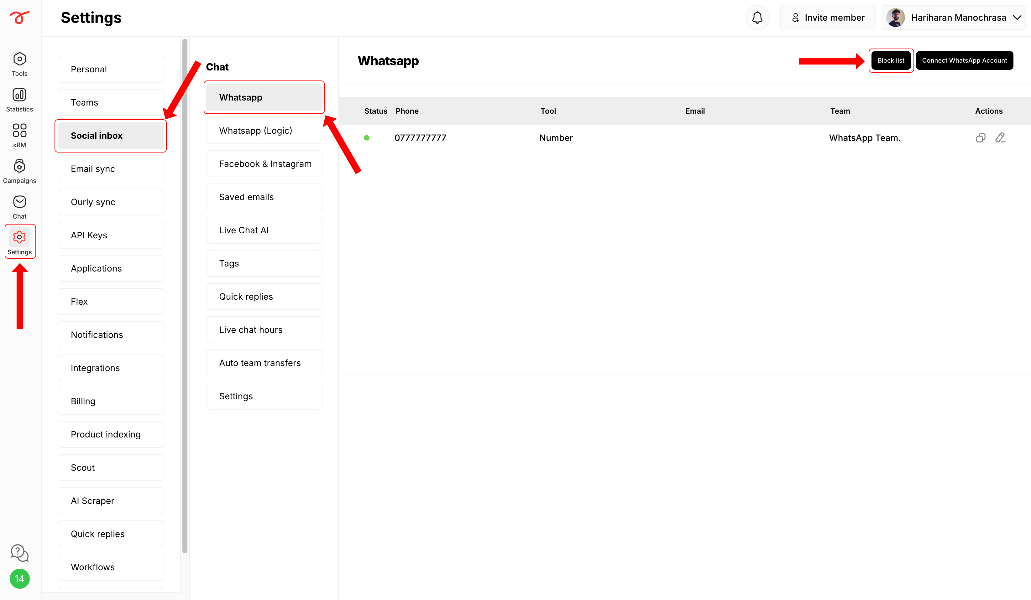The height and width of the screenshot is (600, 1031).
Task: Select Whatsapp (Logic) under Chat
Action: click(x=264, y=130)
